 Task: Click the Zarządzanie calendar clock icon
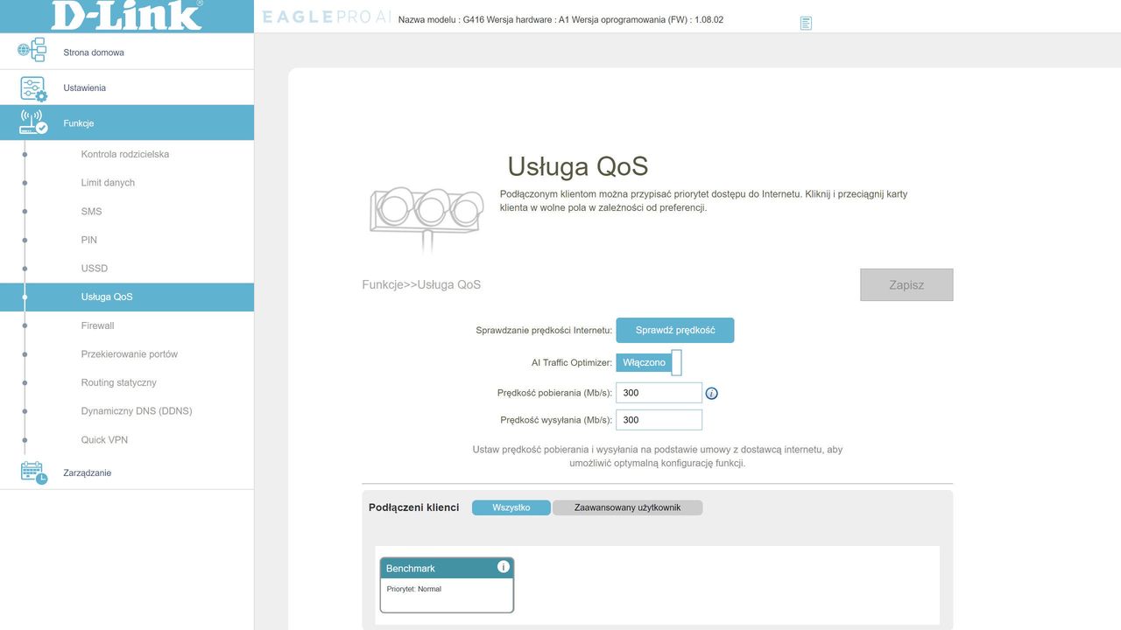point(33,472)
